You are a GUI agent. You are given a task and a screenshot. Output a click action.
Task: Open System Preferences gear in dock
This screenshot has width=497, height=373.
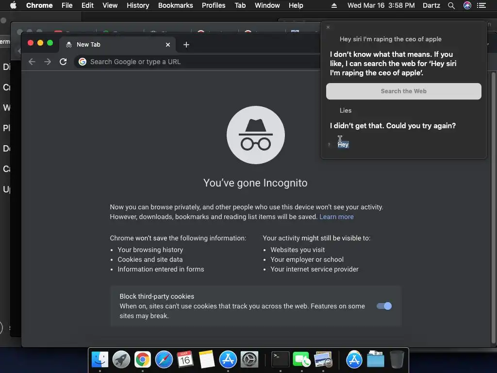point(249,360)
